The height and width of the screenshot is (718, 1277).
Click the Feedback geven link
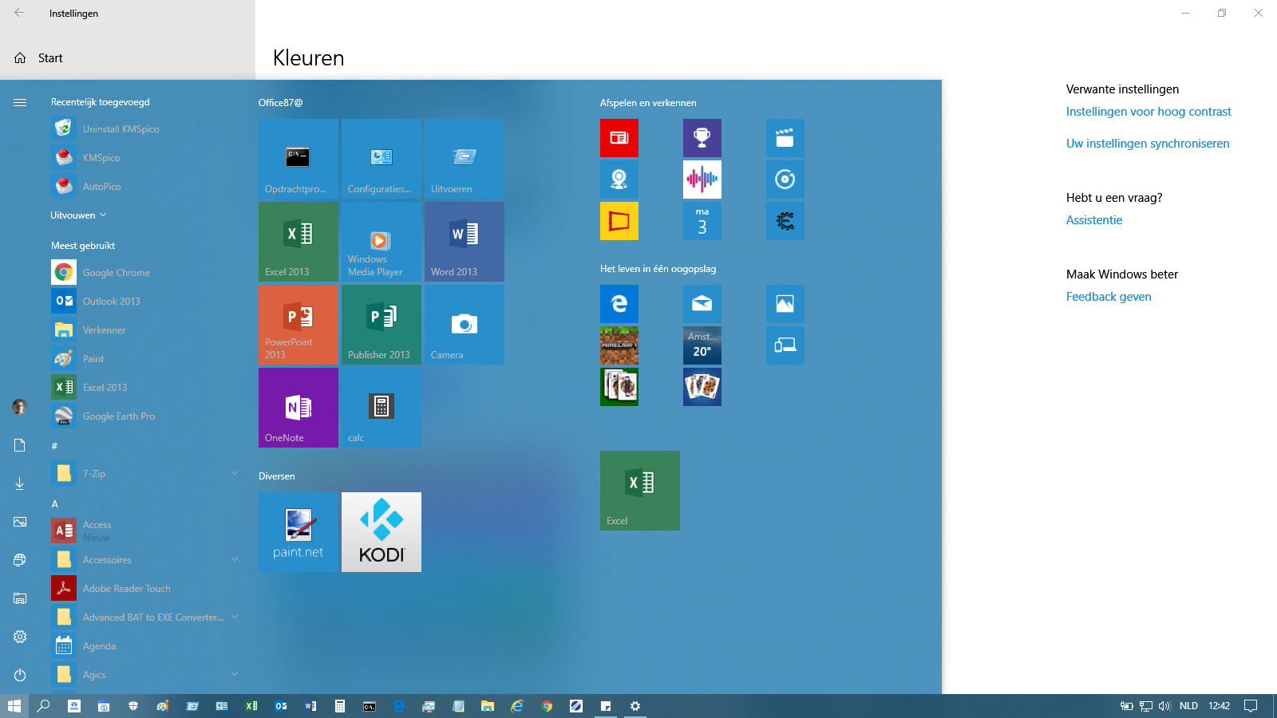click(x=1109, y=297)
